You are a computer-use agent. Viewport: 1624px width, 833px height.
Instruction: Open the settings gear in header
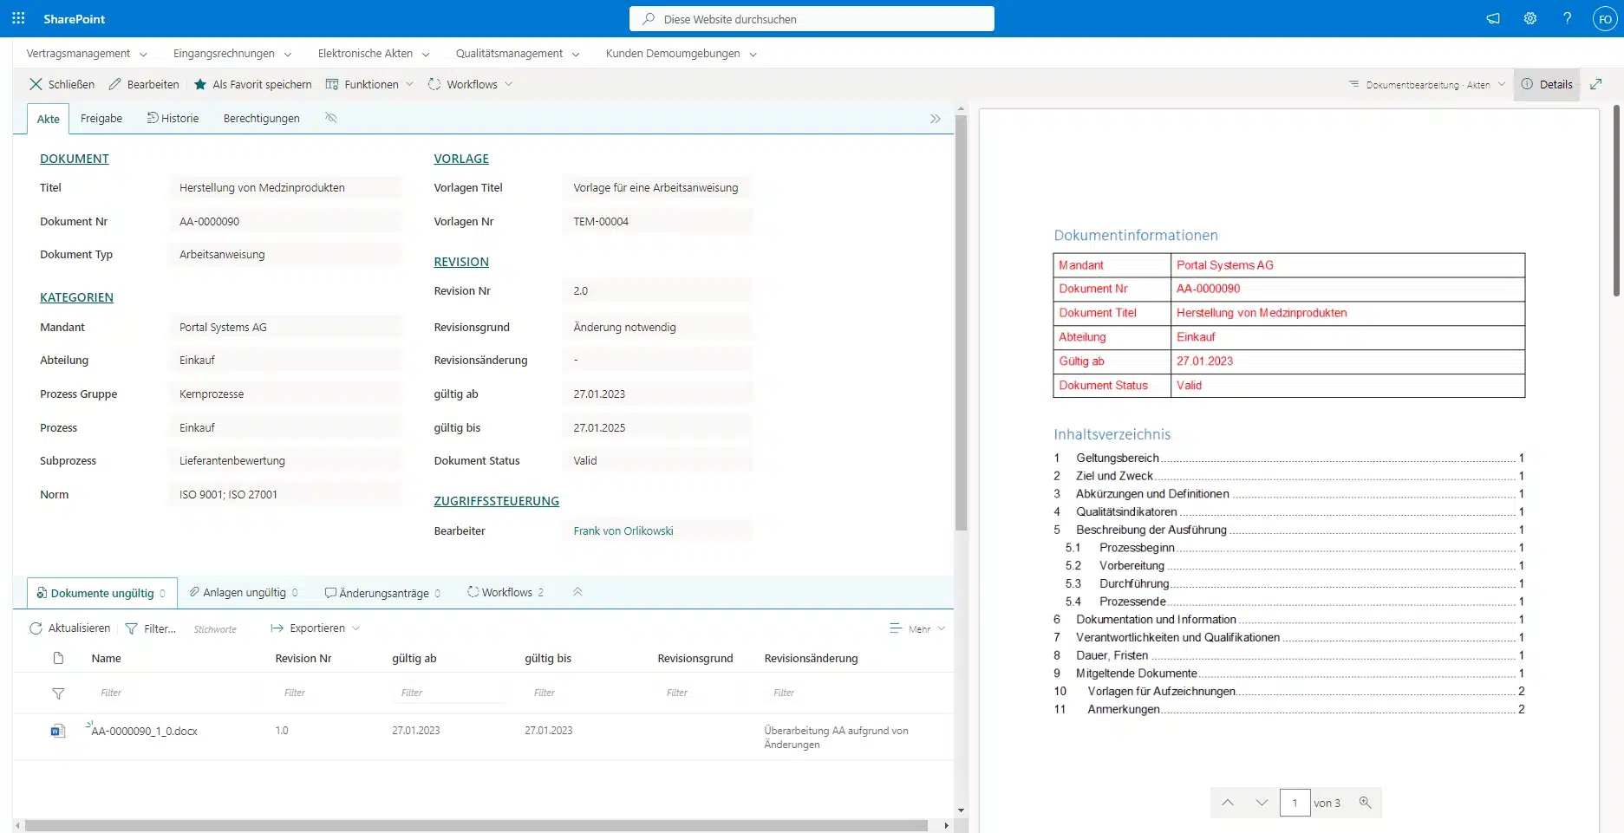(x=1529, y=18)
